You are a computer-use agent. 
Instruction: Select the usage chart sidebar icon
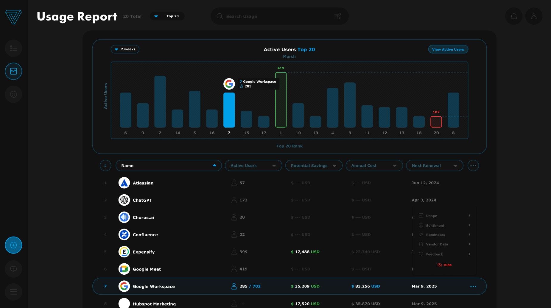point(13,71)
